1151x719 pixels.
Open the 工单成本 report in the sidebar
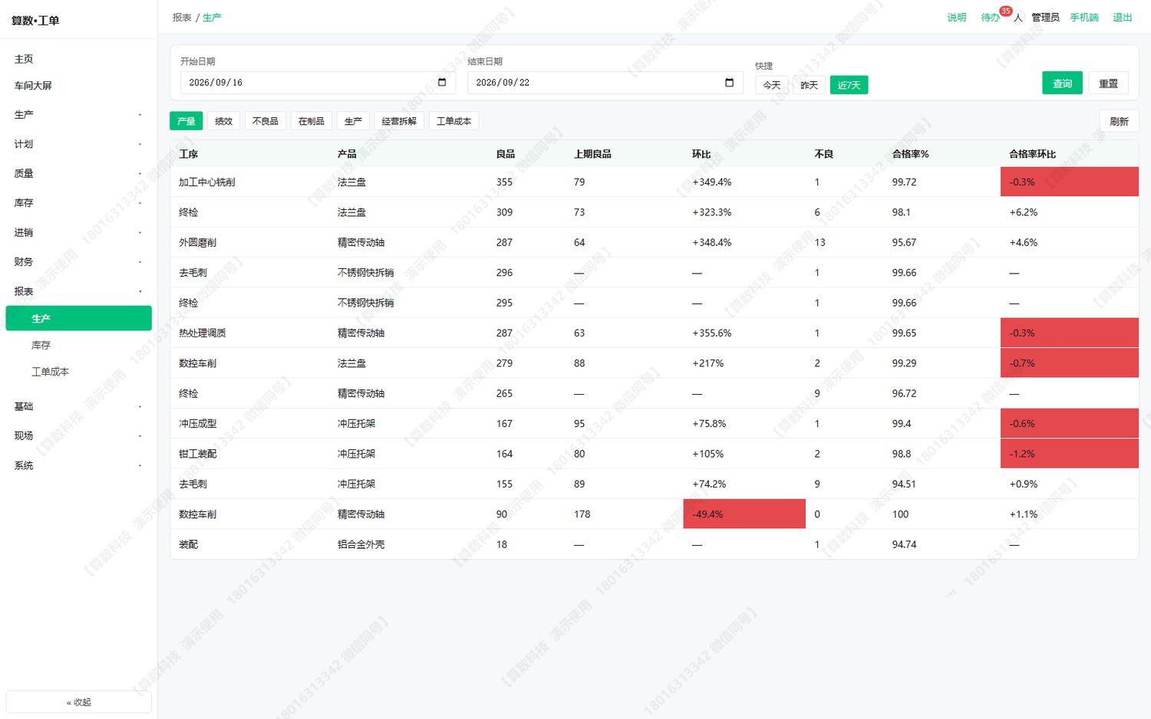78,372
